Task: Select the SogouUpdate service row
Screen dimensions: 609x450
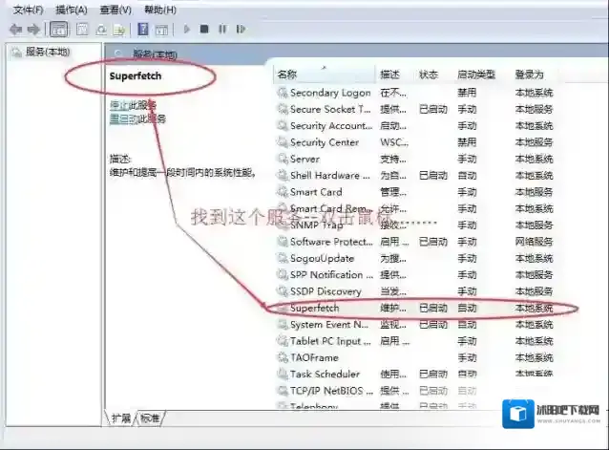Action: point(415,258)
